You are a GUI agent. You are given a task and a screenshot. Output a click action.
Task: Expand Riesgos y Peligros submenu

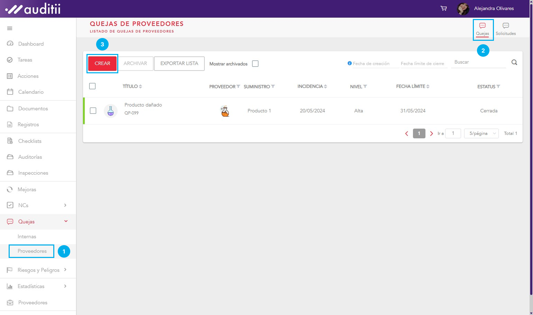click(x=65, y=270)
